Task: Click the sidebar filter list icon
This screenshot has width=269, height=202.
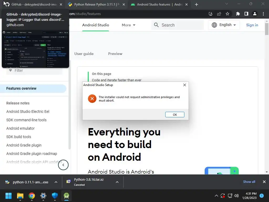Action: [x=11, y=70]
